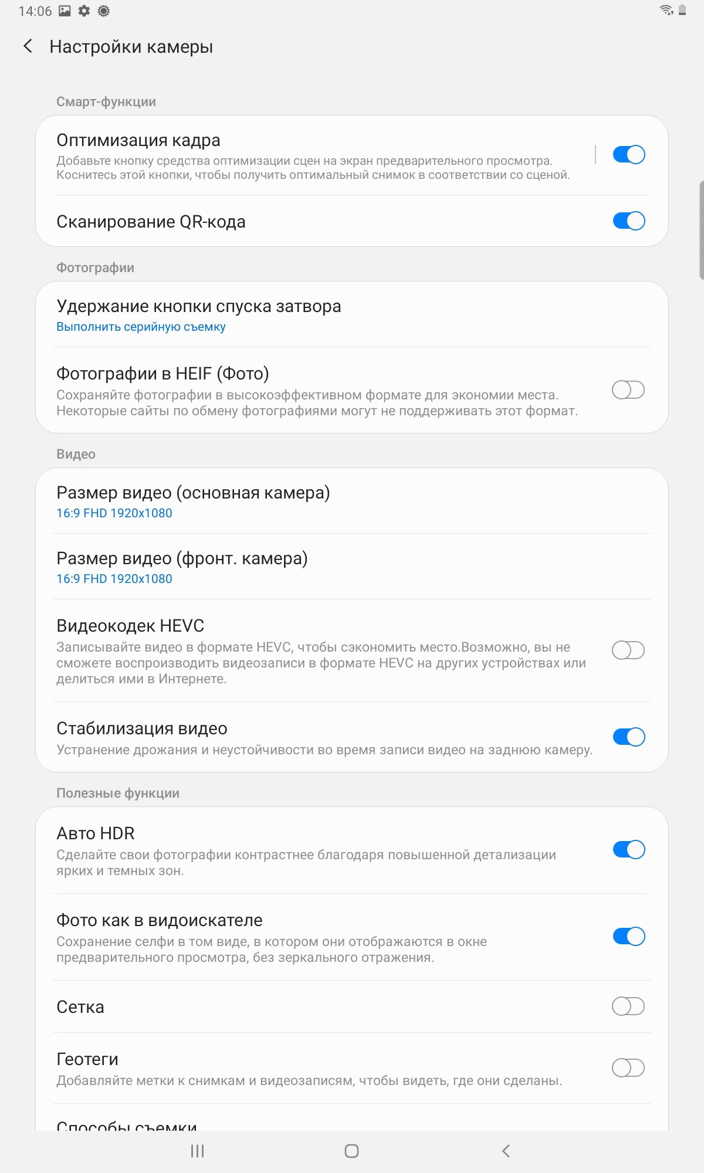Click the scrollbar handle on right edge
Screen dimensions: 704x1173
[x=701, y=230]
